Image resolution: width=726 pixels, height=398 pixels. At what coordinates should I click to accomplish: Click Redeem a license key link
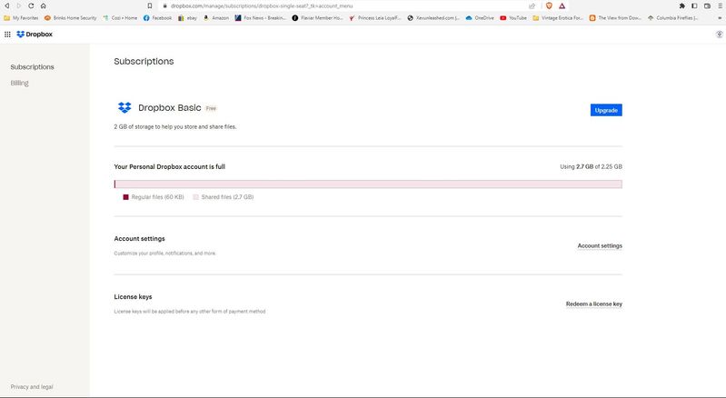click(x=594, y=304)
